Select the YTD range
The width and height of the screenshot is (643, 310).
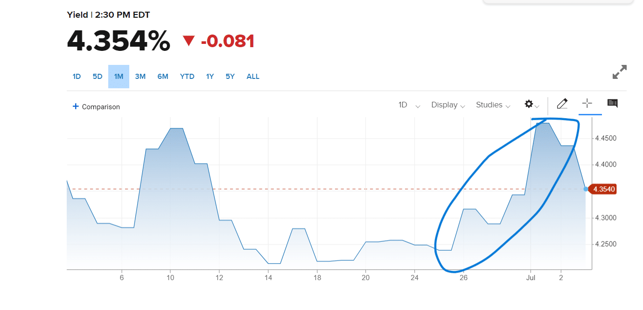pos(187,77)
